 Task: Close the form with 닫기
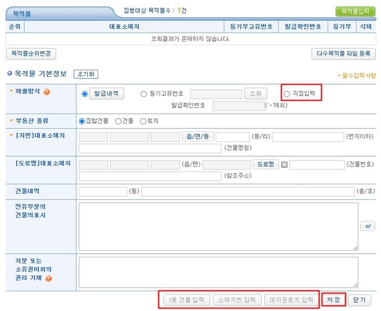click(x=360, y=300)
